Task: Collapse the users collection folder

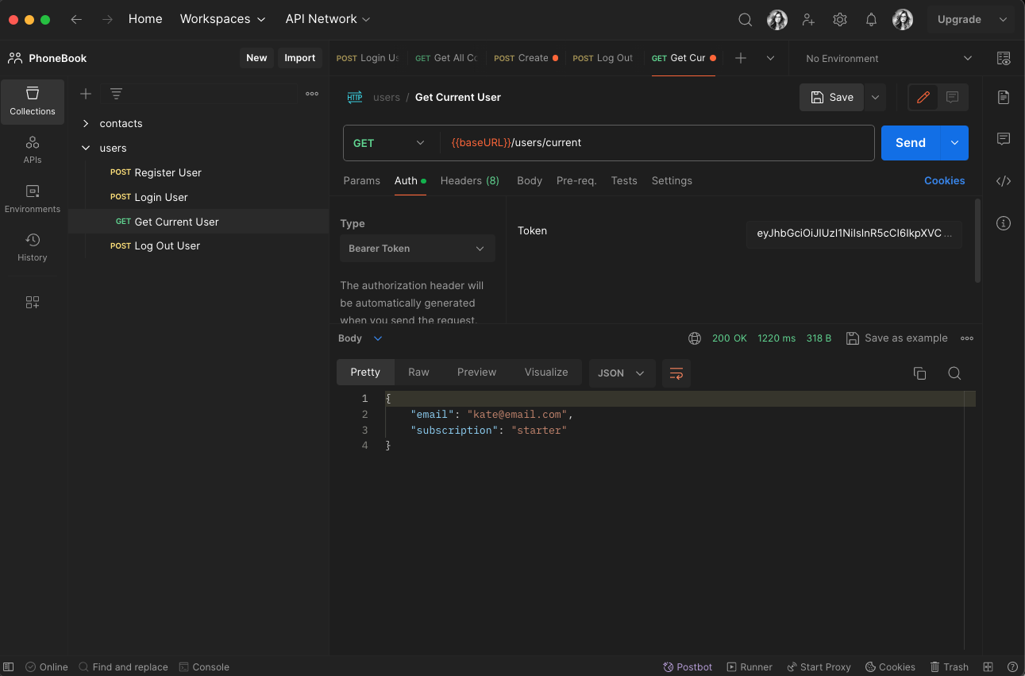Action: point(86,149)
